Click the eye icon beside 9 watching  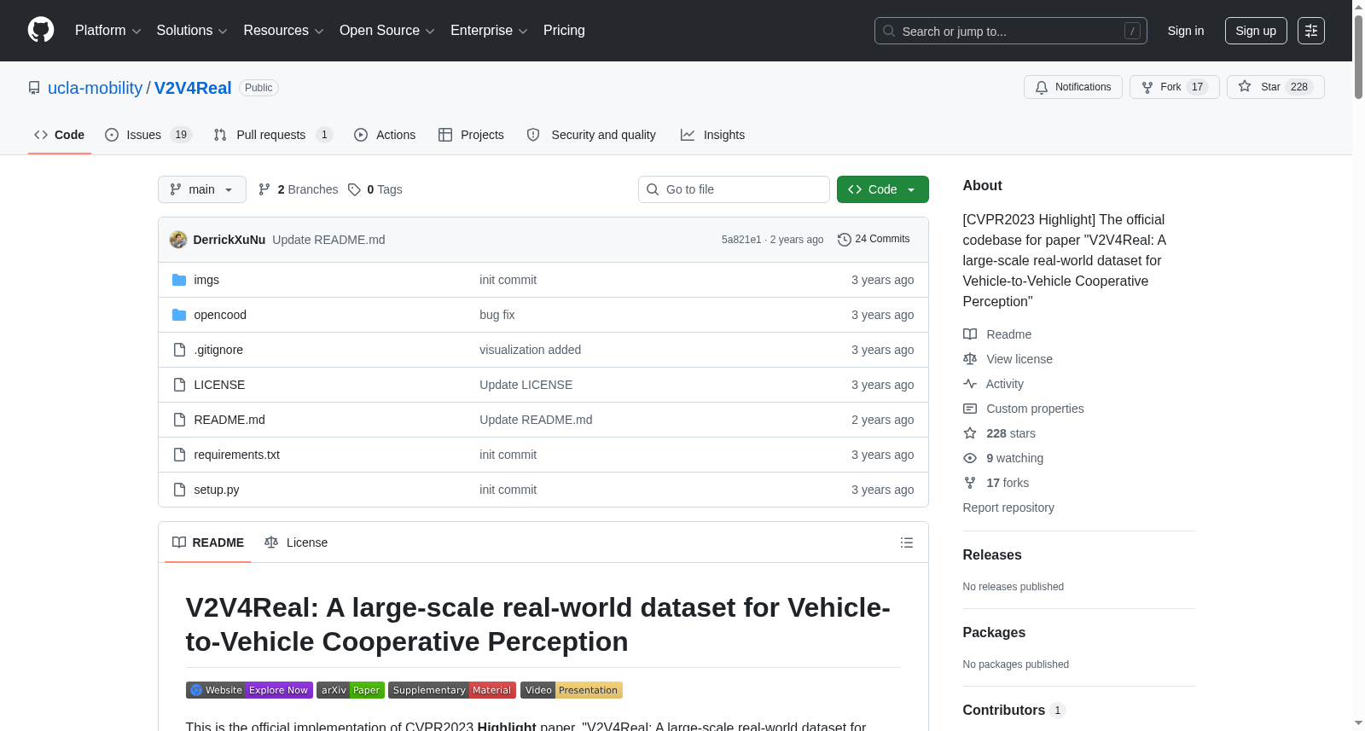[x=970, y=458]
